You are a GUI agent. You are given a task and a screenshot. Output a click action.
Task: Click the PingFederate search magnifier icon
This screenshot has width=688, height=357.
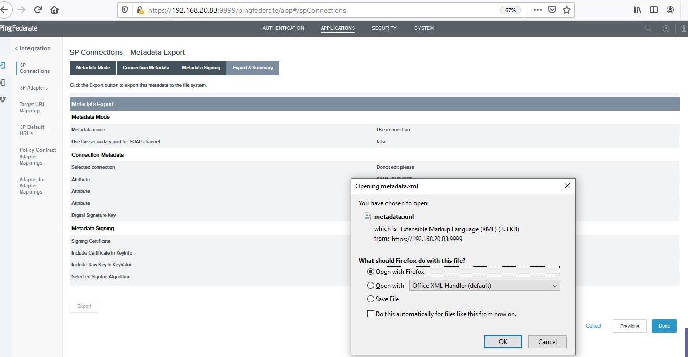648,28
